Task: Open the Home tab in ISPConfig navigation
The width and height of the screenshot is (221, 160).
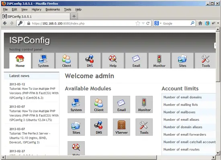Action: [x=20, y=61]
